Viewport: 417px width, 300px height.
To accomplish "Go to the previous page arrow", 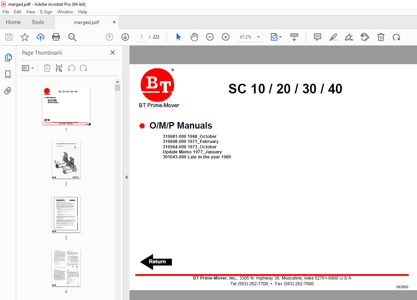I will (x=109, y=37).
